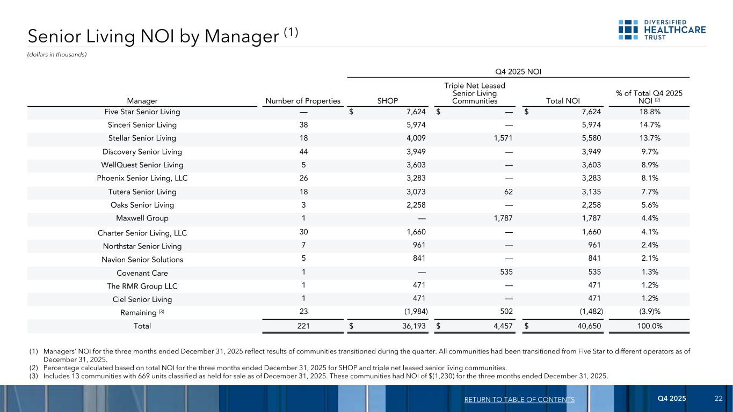Select the "Total" row label

point(142,326)
